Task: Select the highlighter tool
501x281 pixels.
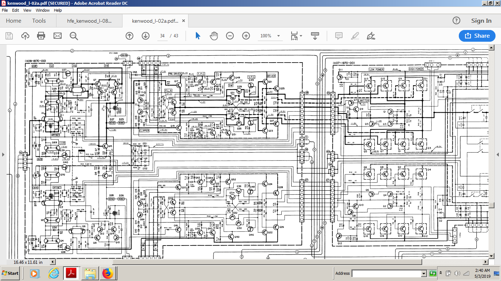Action: (355, 36)
